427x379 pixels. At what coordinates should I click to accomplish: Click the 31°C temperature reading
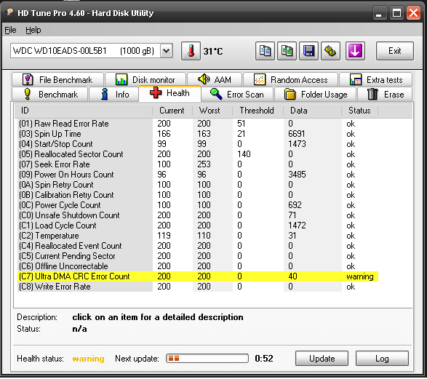(213, 51)
